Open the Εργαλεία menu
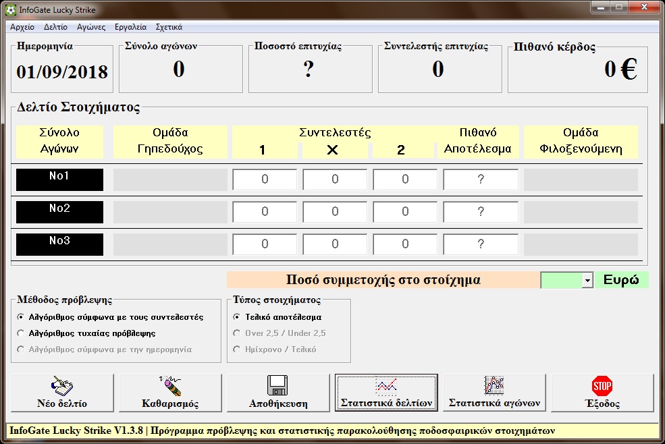This screenshot has height=444, width=665. (130, 28)
